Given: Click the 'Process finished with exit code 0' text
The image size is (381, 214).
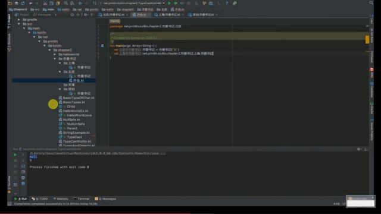Looking at the screenshot, I should click(x=59, y=167).
